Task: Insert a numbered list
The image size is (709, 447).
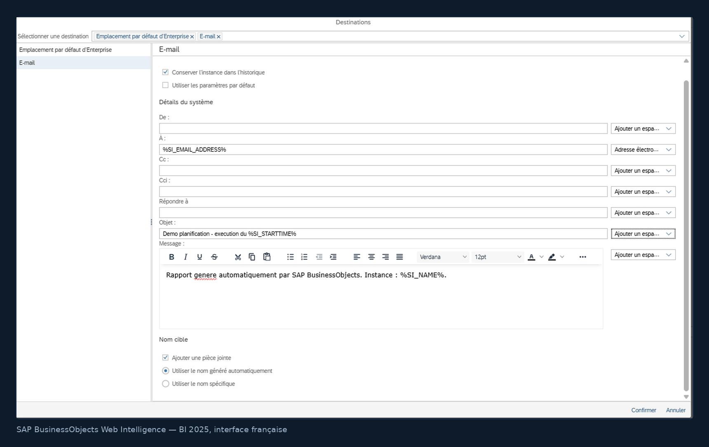Action: coord(304,257)
